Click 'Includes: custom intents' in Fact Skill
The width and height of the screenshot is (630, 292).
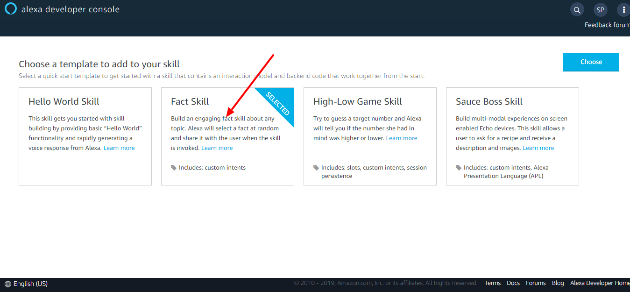coord(212,168)
